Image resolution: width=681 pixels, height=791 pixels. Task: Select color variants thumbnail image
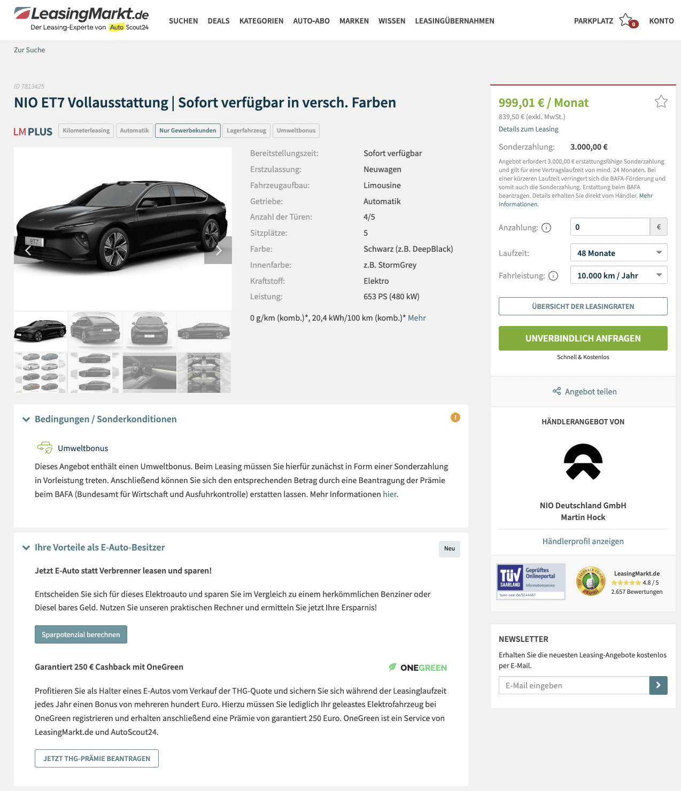(41, 373)
